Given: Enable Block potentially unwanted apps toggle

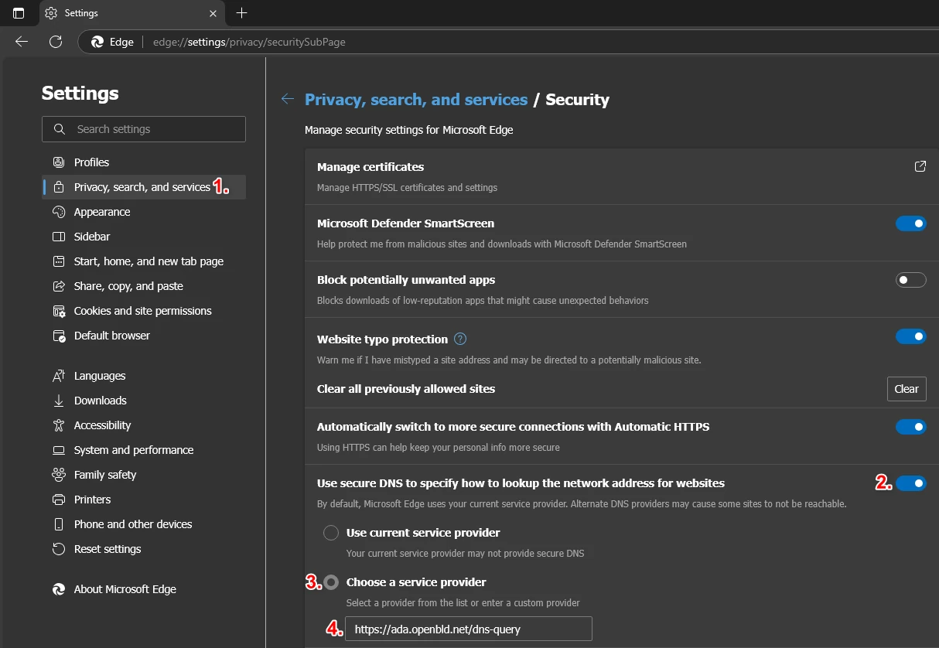Looking at the screenshot, I should tap(910, 280).
